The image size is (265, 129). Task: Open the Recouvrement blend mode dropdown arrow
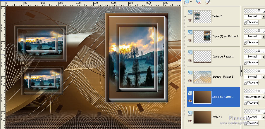[263, 97]
